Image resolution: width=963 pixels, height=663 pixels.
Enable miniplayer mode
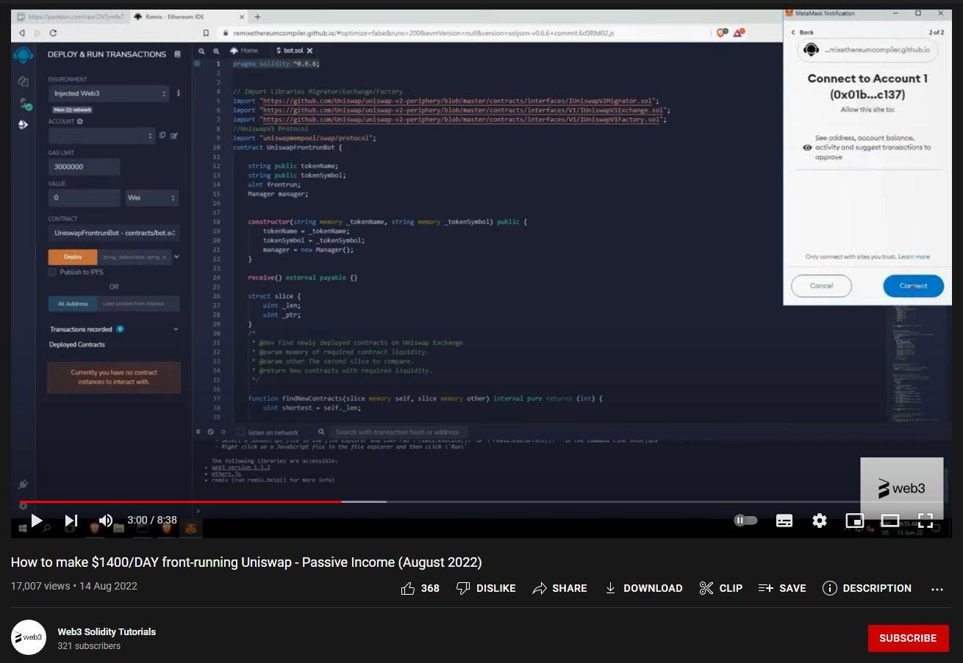[x=854, y=521]
